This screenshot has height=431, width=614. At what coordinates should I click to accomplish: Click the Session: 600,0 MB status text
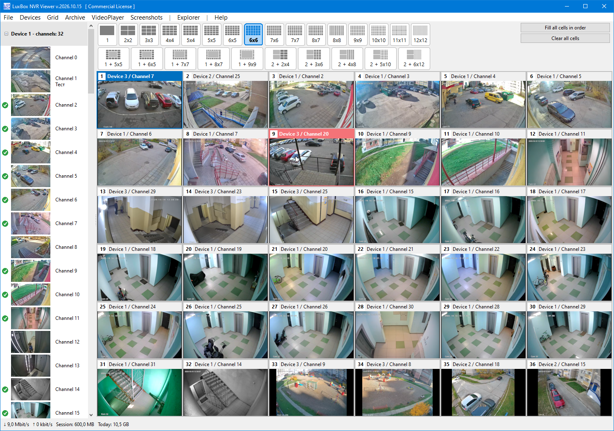click(75, 424)
